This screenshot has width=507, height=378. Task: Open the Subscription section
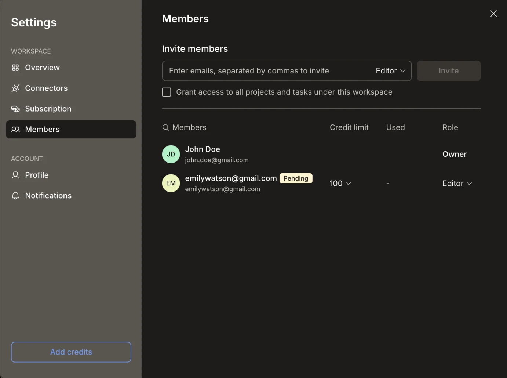pyautogui.click(x=71, y=109)
